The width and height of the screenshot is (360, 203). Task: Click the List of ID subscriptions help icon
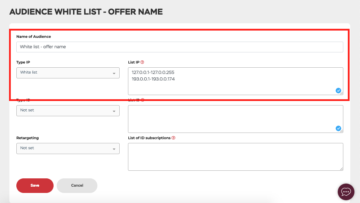pos(173,138)
